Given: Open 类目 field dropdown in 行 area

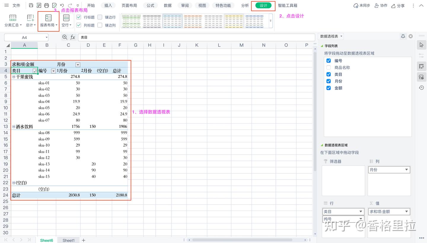Looking at the screenshot, I should coord(361,212).
